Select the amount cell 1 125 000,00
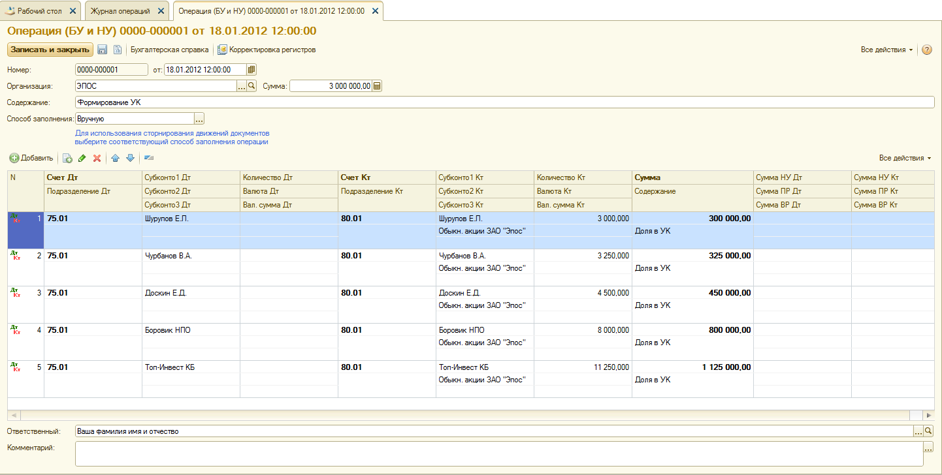The width and height of the screenshot is (942, 475). [692, 367]
